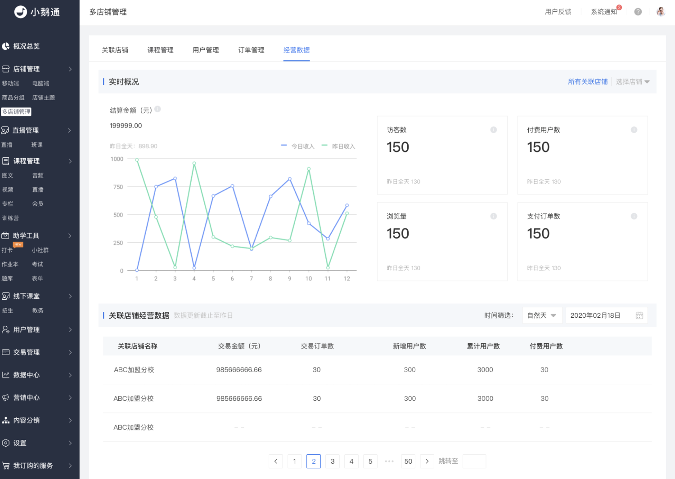Click the info icon beside 结算金额
Viewport: 675px width, 479px height.
pos(158,109)
